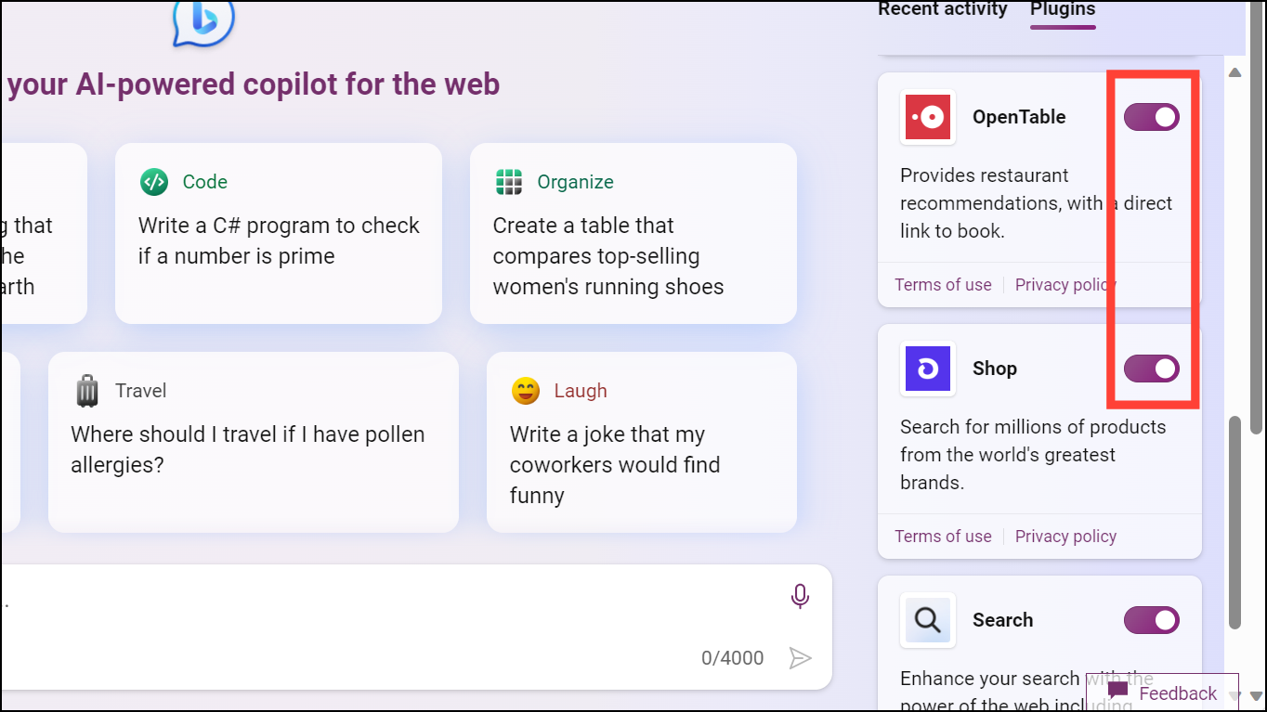Open OpenTable Privacy policy link

coord(1065,285)
